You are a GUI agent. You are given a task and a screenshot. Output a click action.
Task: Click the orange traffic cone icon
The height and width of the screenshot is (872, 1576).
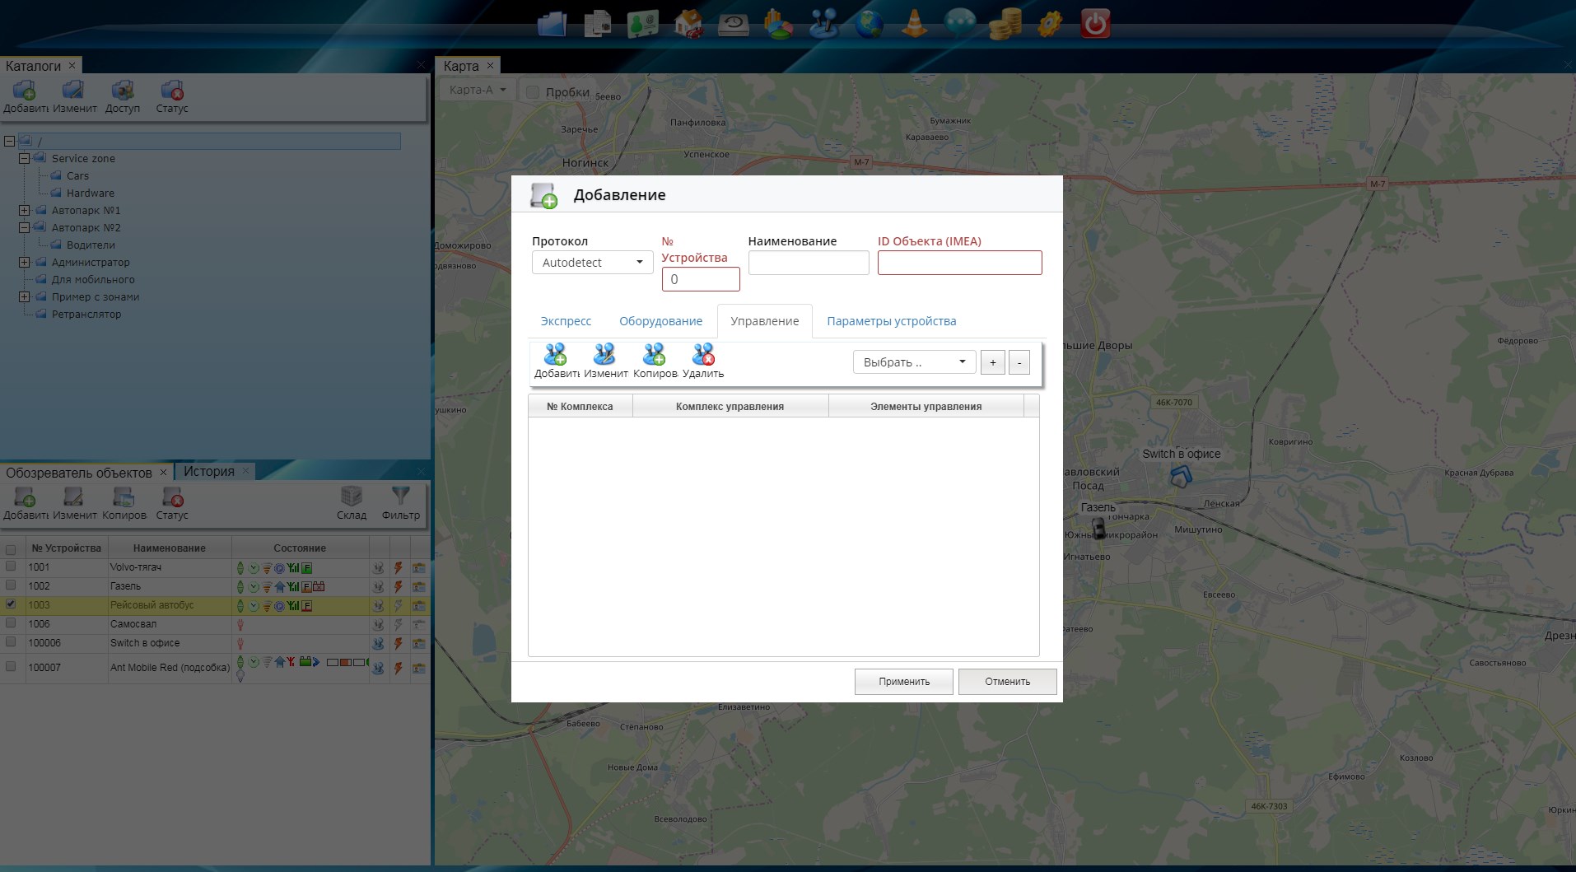coord(914,24)
